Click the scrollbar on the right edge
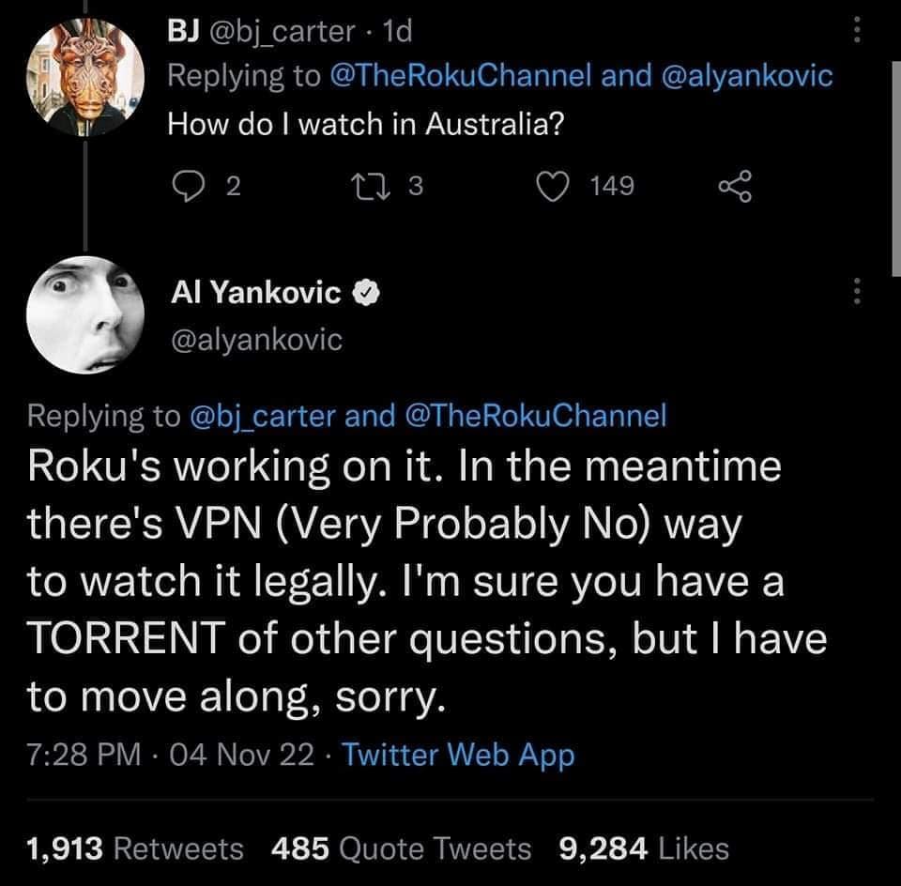The image size is (901, 886). 892,169
